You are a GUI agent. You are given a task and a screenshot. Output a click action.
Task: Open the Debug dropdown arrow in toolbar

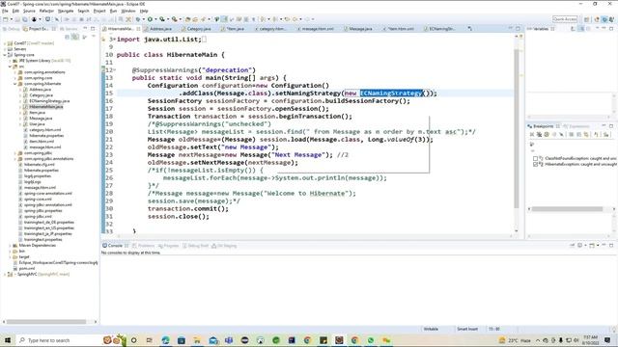click(143, 19)
